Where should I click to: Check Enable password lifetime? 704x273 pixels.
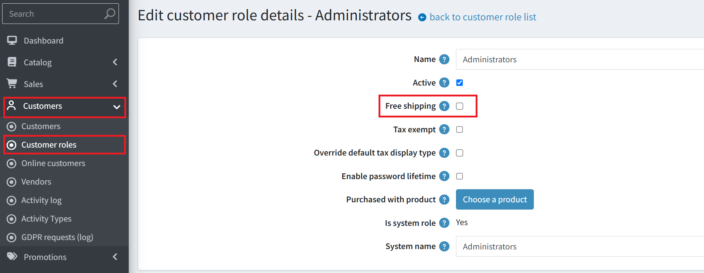click(460, 176)
